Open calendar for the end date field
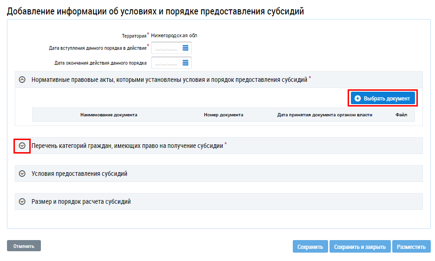 point(185,63)
